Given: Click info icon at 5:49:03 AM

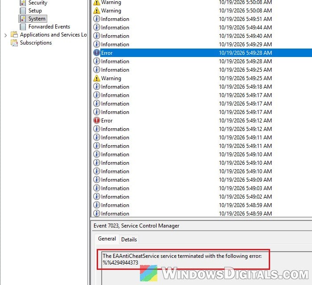Looking at the screenshot, I should 97,188.
